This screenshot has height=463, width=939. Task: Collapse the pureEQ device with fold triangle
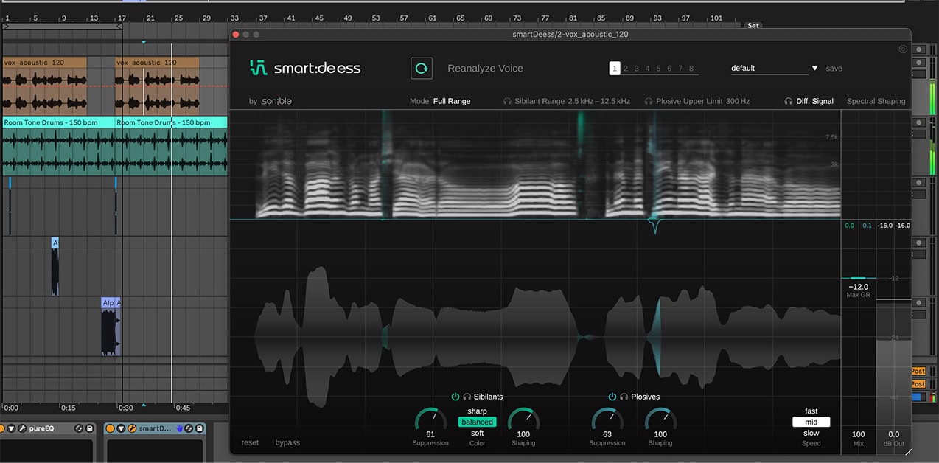point(12,428)
